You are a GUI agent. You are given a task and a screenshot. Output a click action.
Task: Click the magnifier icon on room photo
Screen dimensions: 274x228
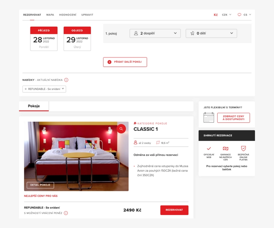[x=121, y=129]
